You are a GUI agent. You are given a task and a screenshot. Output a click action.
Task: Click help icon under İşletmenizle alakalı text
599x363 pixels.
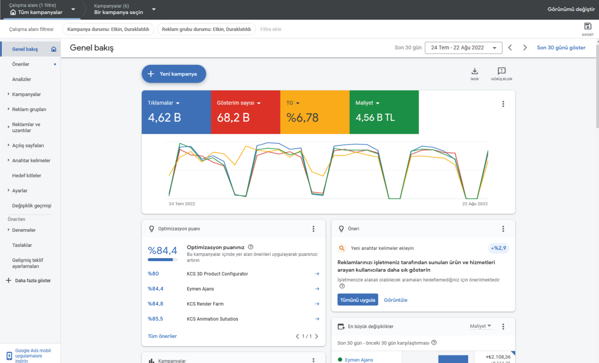tap(342, 286)
